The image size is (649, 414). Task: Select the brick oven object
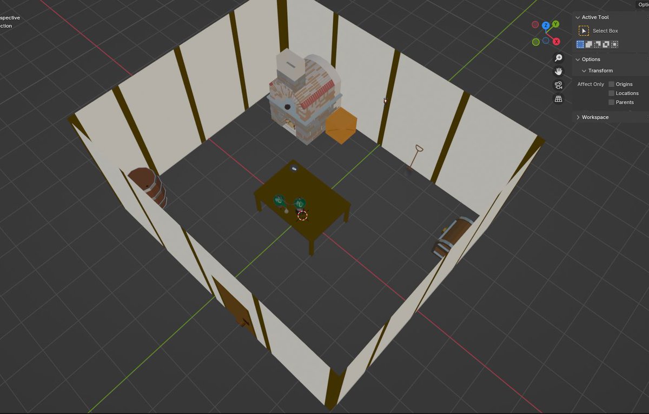point(304,96)
